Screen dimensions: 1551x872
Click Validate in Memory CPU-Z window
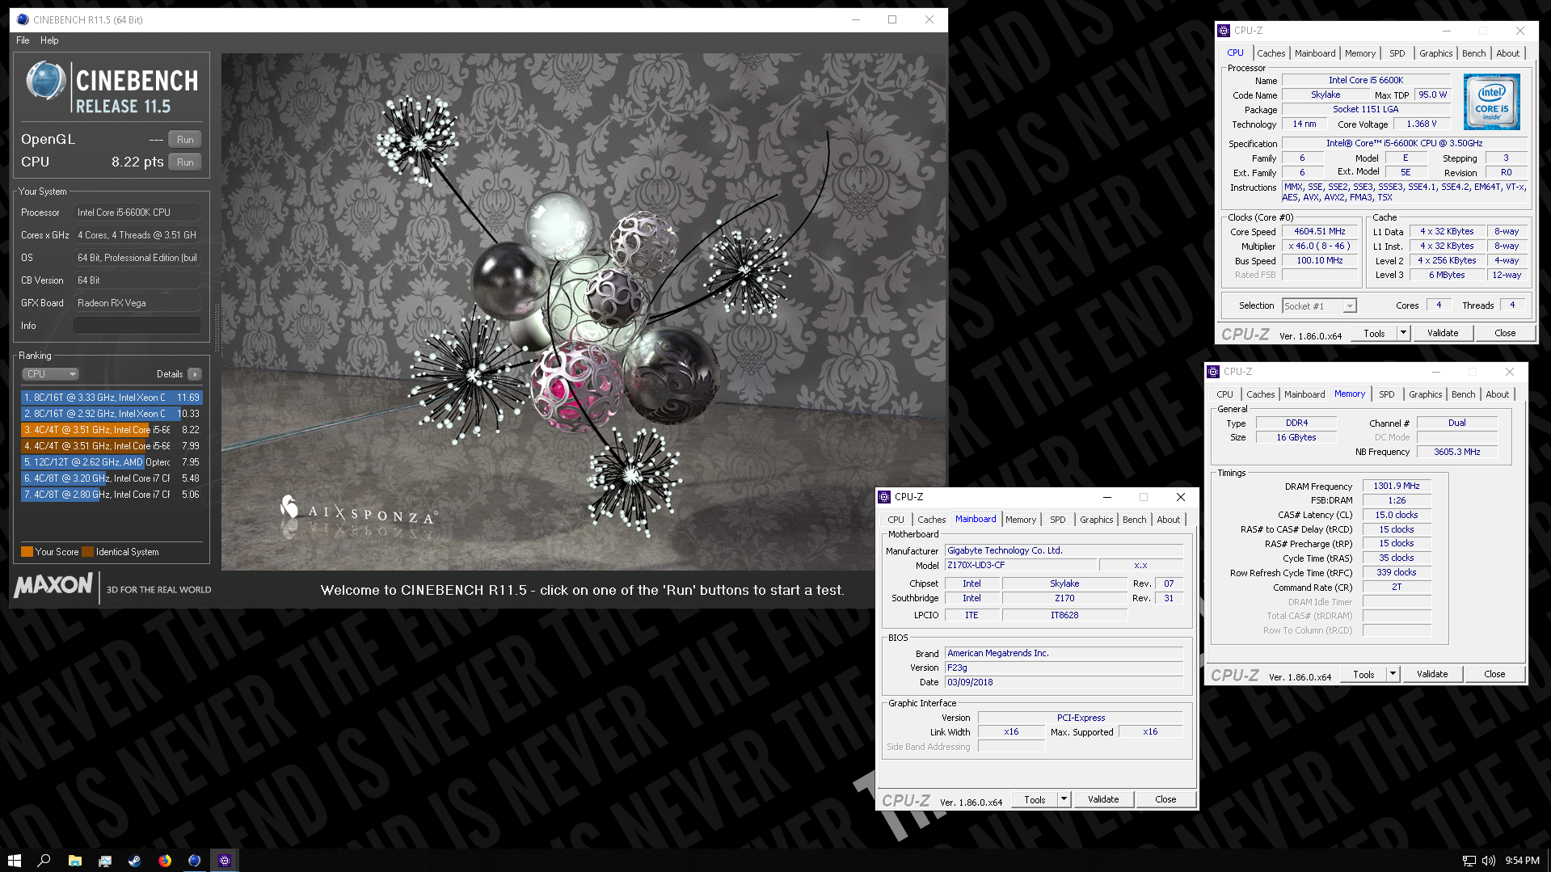pyautogui.click(x=1432, y=674)
